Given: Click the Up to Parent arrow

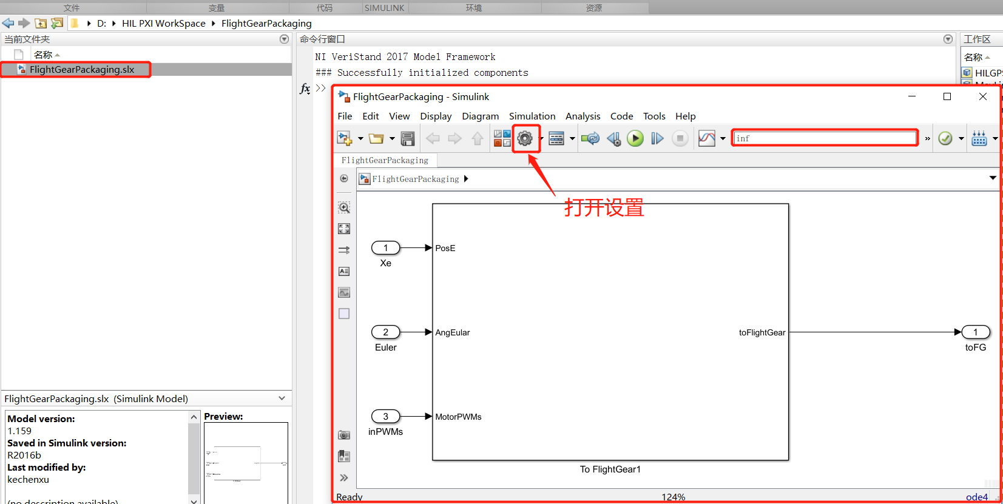Looking at the screenshot, I should pos(478,138).
